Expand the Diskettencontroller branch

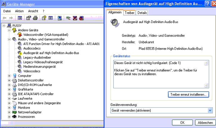9,80
